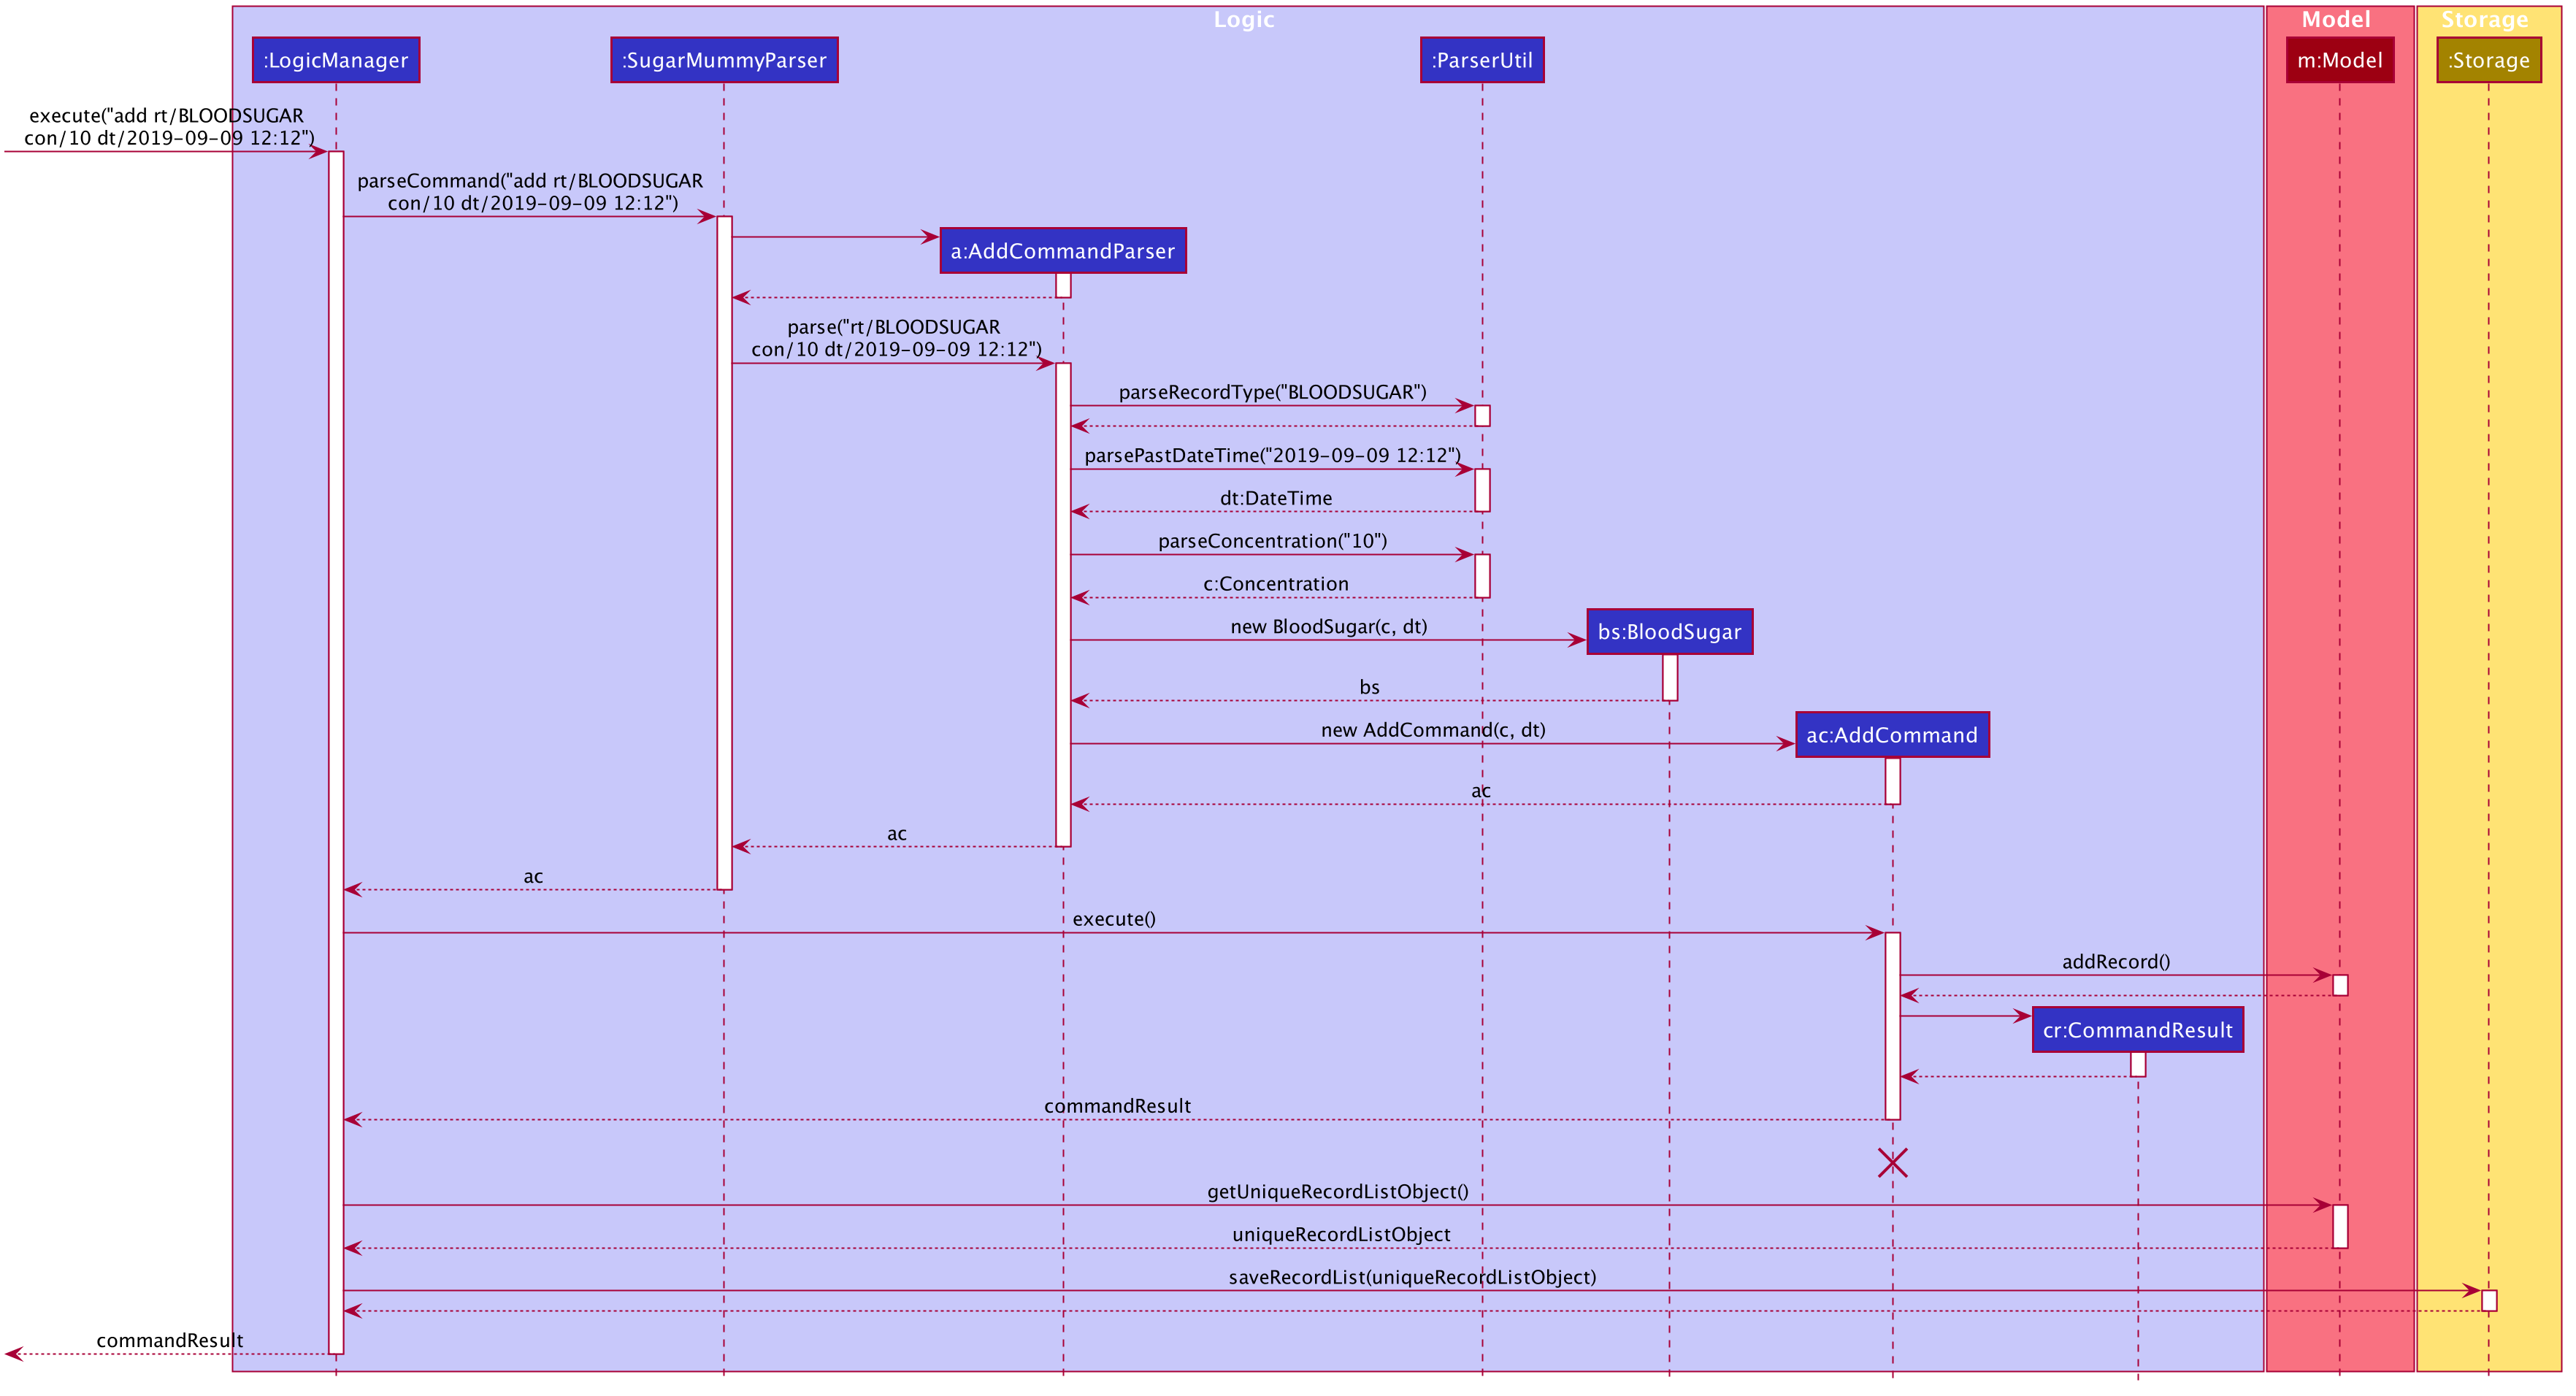Click the AddCommand execute activation bar
The width and height of the screenshot is (2576, 1396).
[x=1892, y=1026]
